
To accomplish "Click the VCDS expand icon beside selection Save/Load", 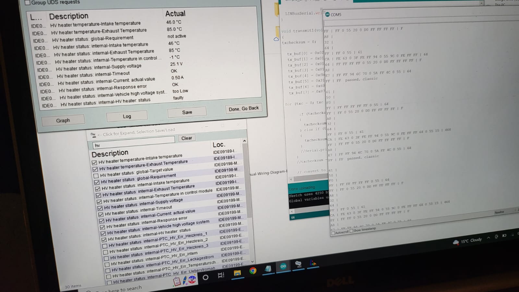I will (x=93, y=135).
